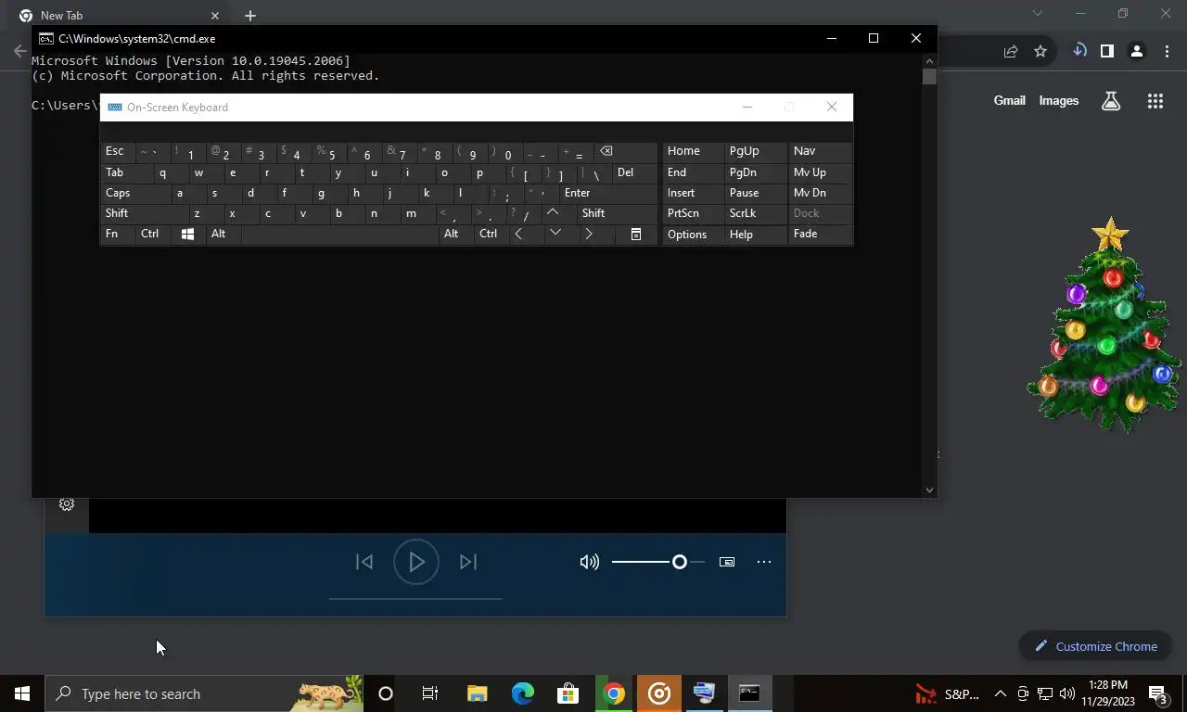Hit the left arrow key on On-Screen Keyboard
This screenshot has height=712, width=1187.
tap(518, 235)
